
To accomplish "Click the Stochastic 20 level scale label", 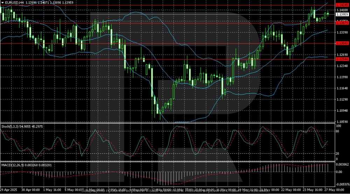I will tap(338, 153).
